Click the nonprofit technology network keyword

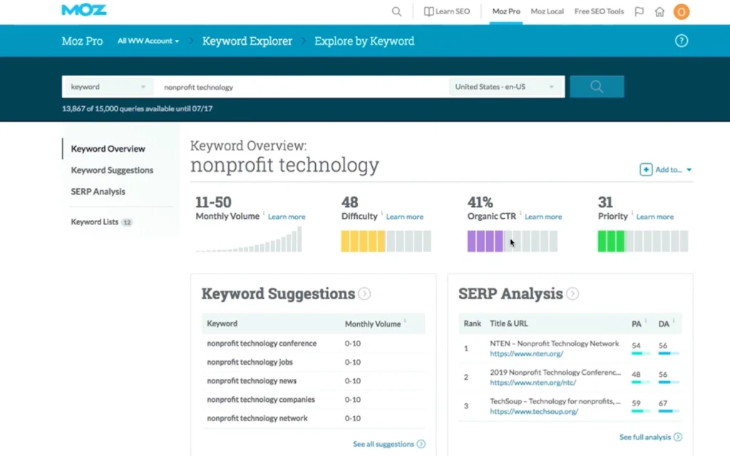tap(257, 418)
